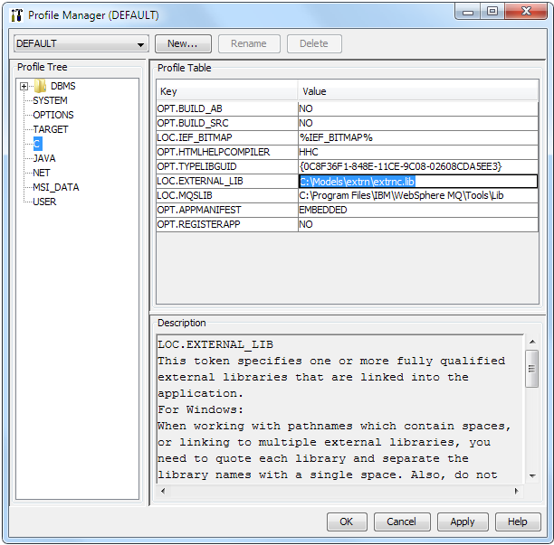This screenshot has width=554, height=545.
Task: Select TARGET in the Profile Tree
Action: tap(50, 129)
